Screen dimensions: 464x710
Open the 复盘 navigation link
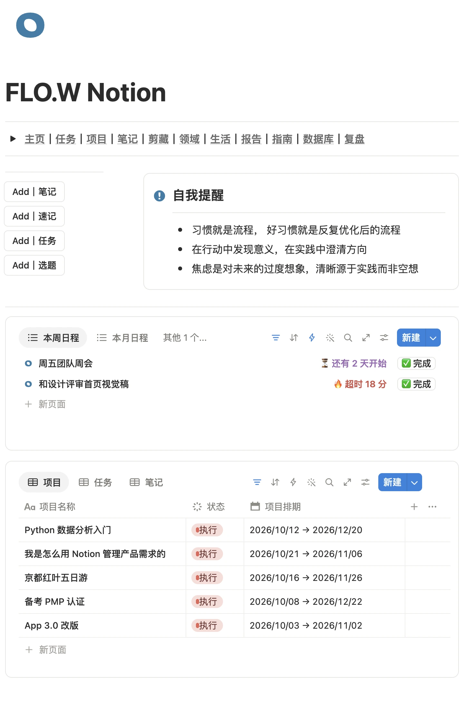354,139
